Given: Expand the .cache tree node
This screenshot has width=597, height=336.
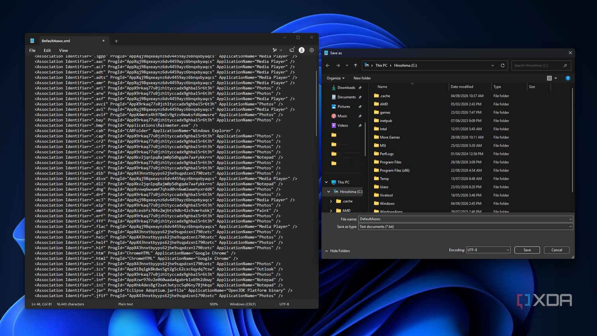Looking at the screenshot, I should coord(331,201).
